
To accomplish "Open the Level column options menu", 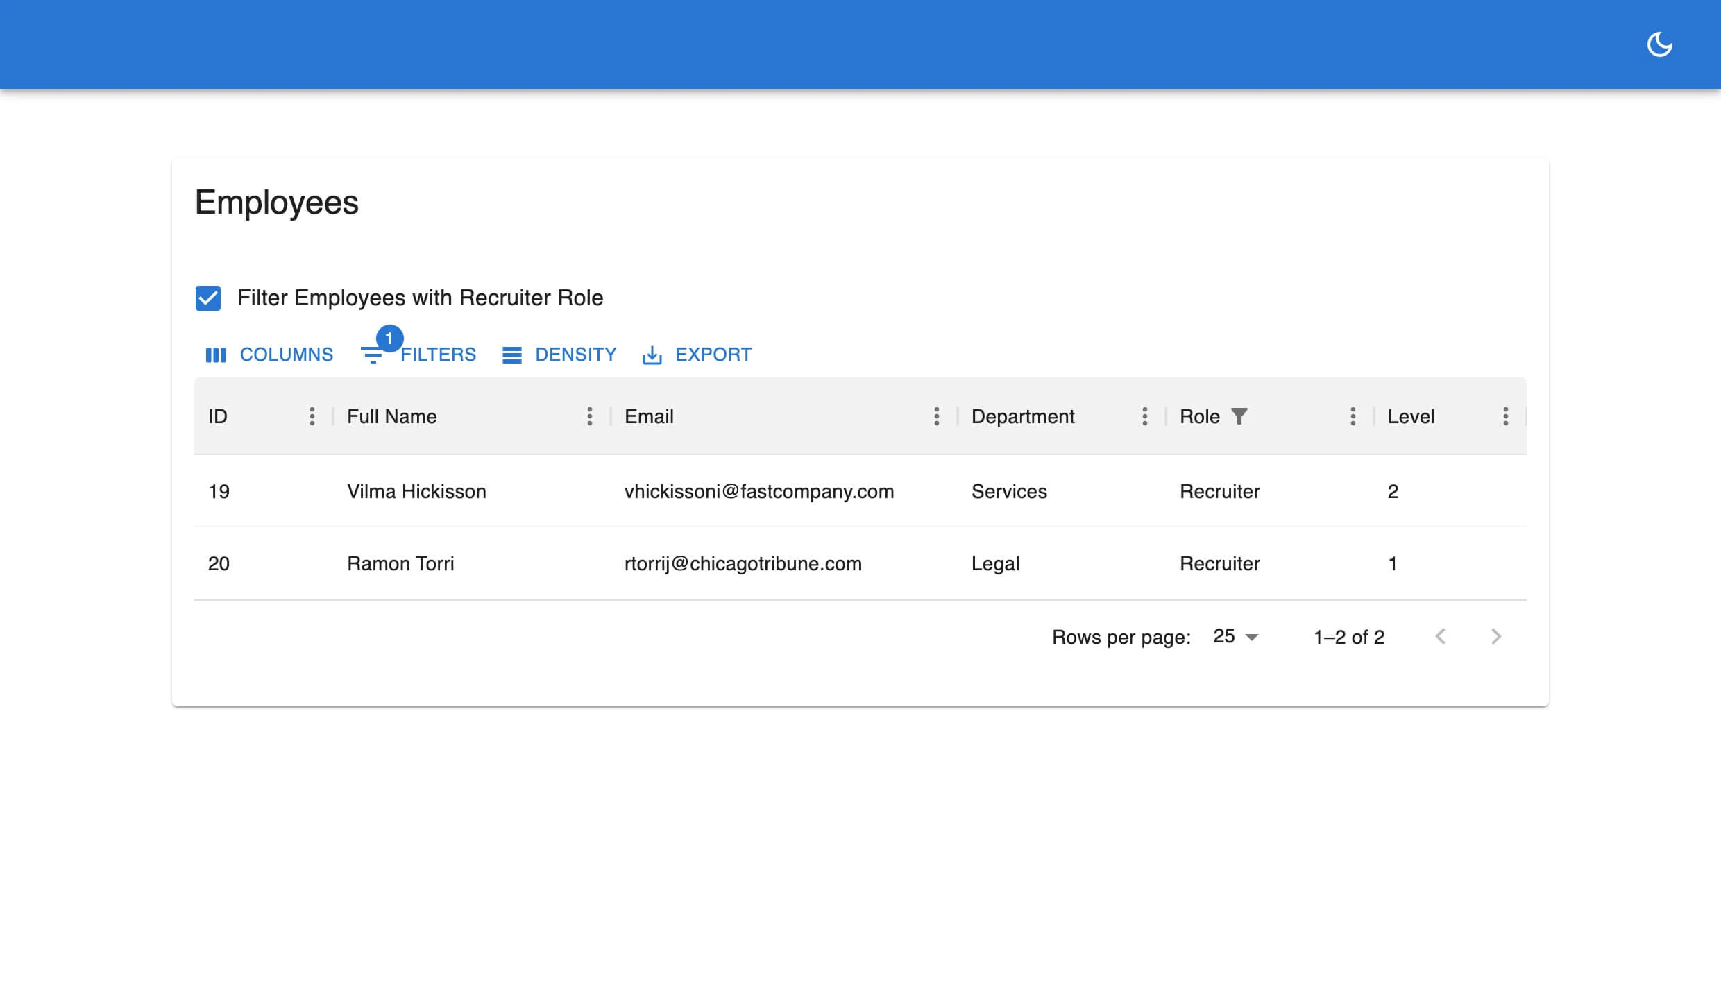I will [1506, 416].
